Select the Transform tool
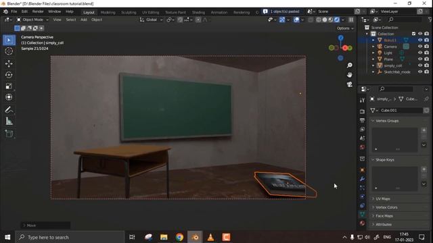 [x=9, y=97]
